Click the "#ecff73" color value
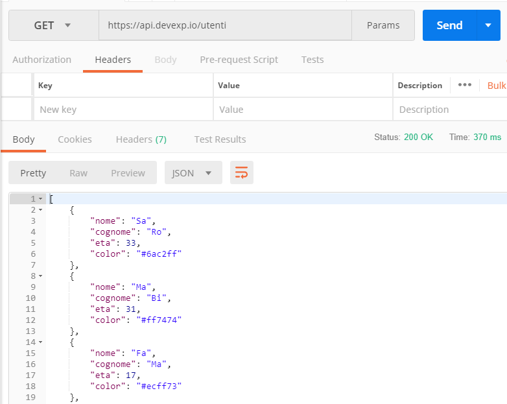This screenshot has height=404, width=507. 159,386
